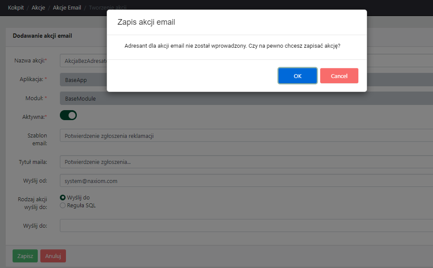Image resolution: width=433 pixels, height=268 pixels.
Task: Focus the Tytuł maila input
Action: (x=243, y=162)
